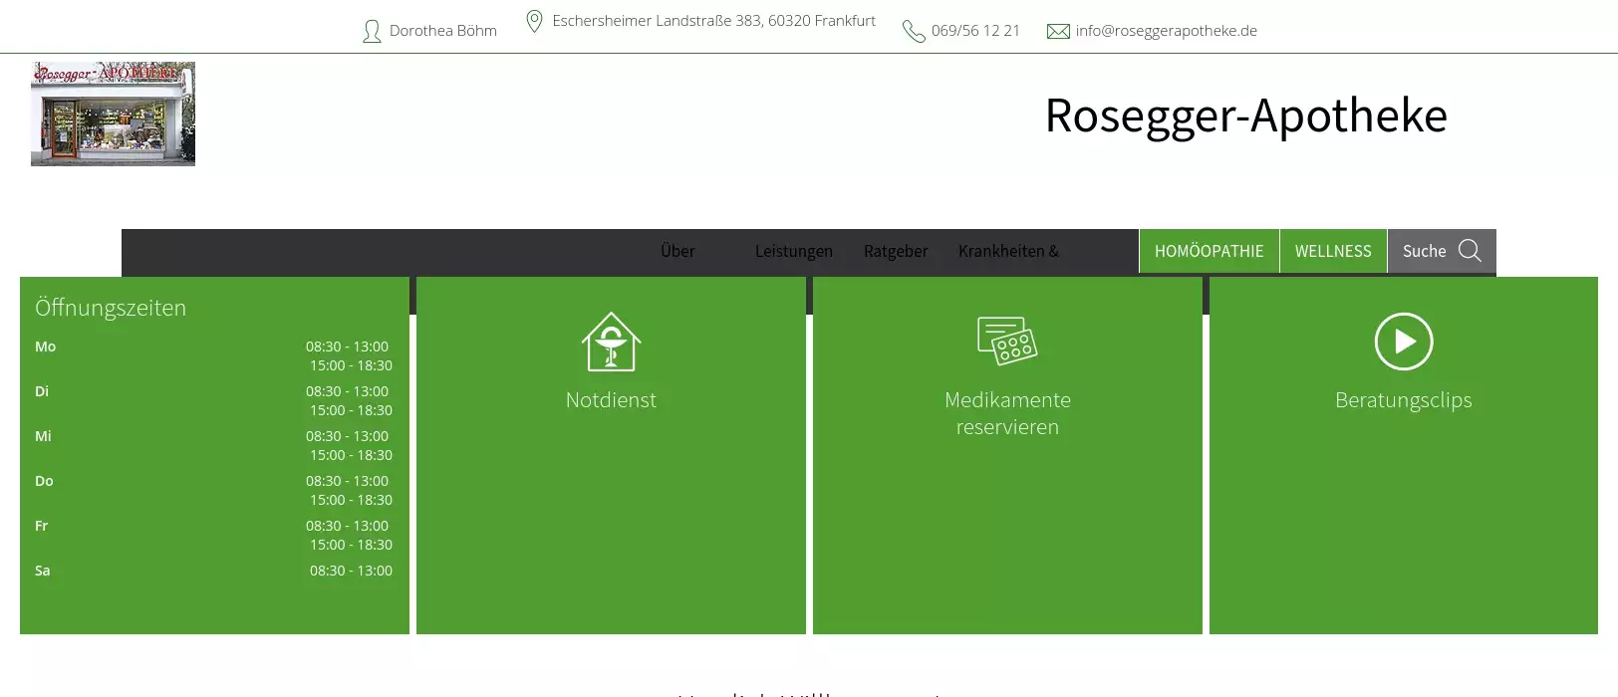The width and height of the screenshot is (1618, 697).
Task: Click the phone number 069/56 12 21
Action: click(x=975, y=31)
